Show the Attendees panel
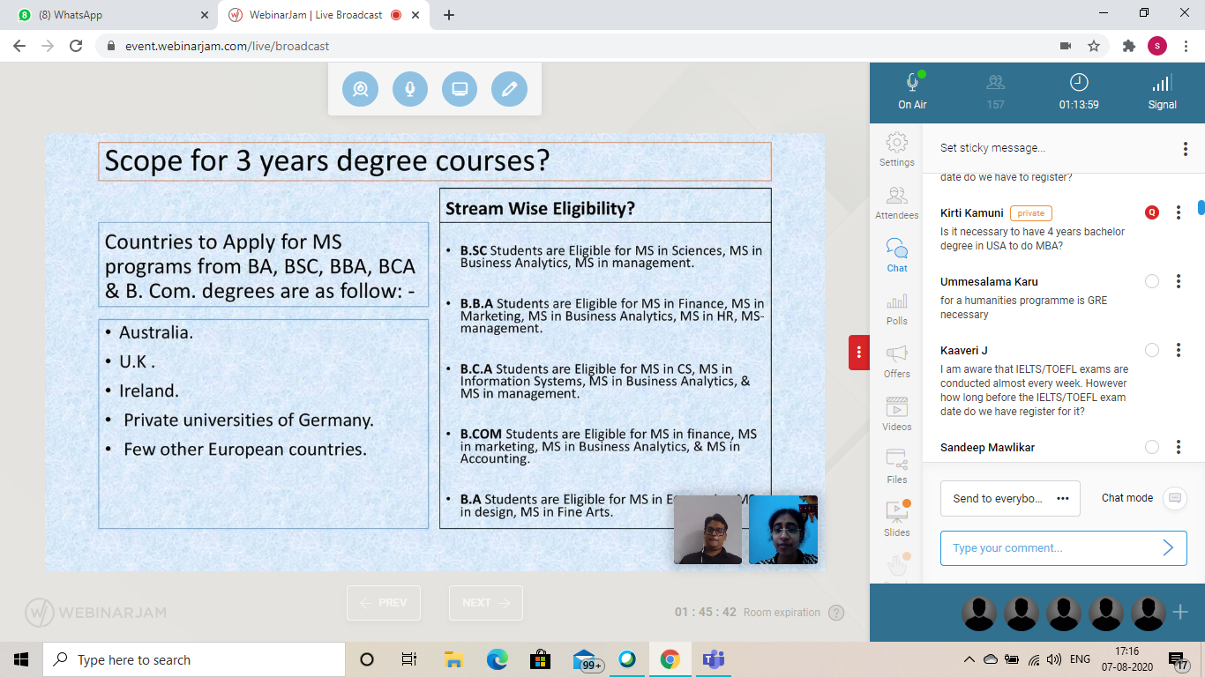Viewport: 1205px width, 677px height. [896, 203]
